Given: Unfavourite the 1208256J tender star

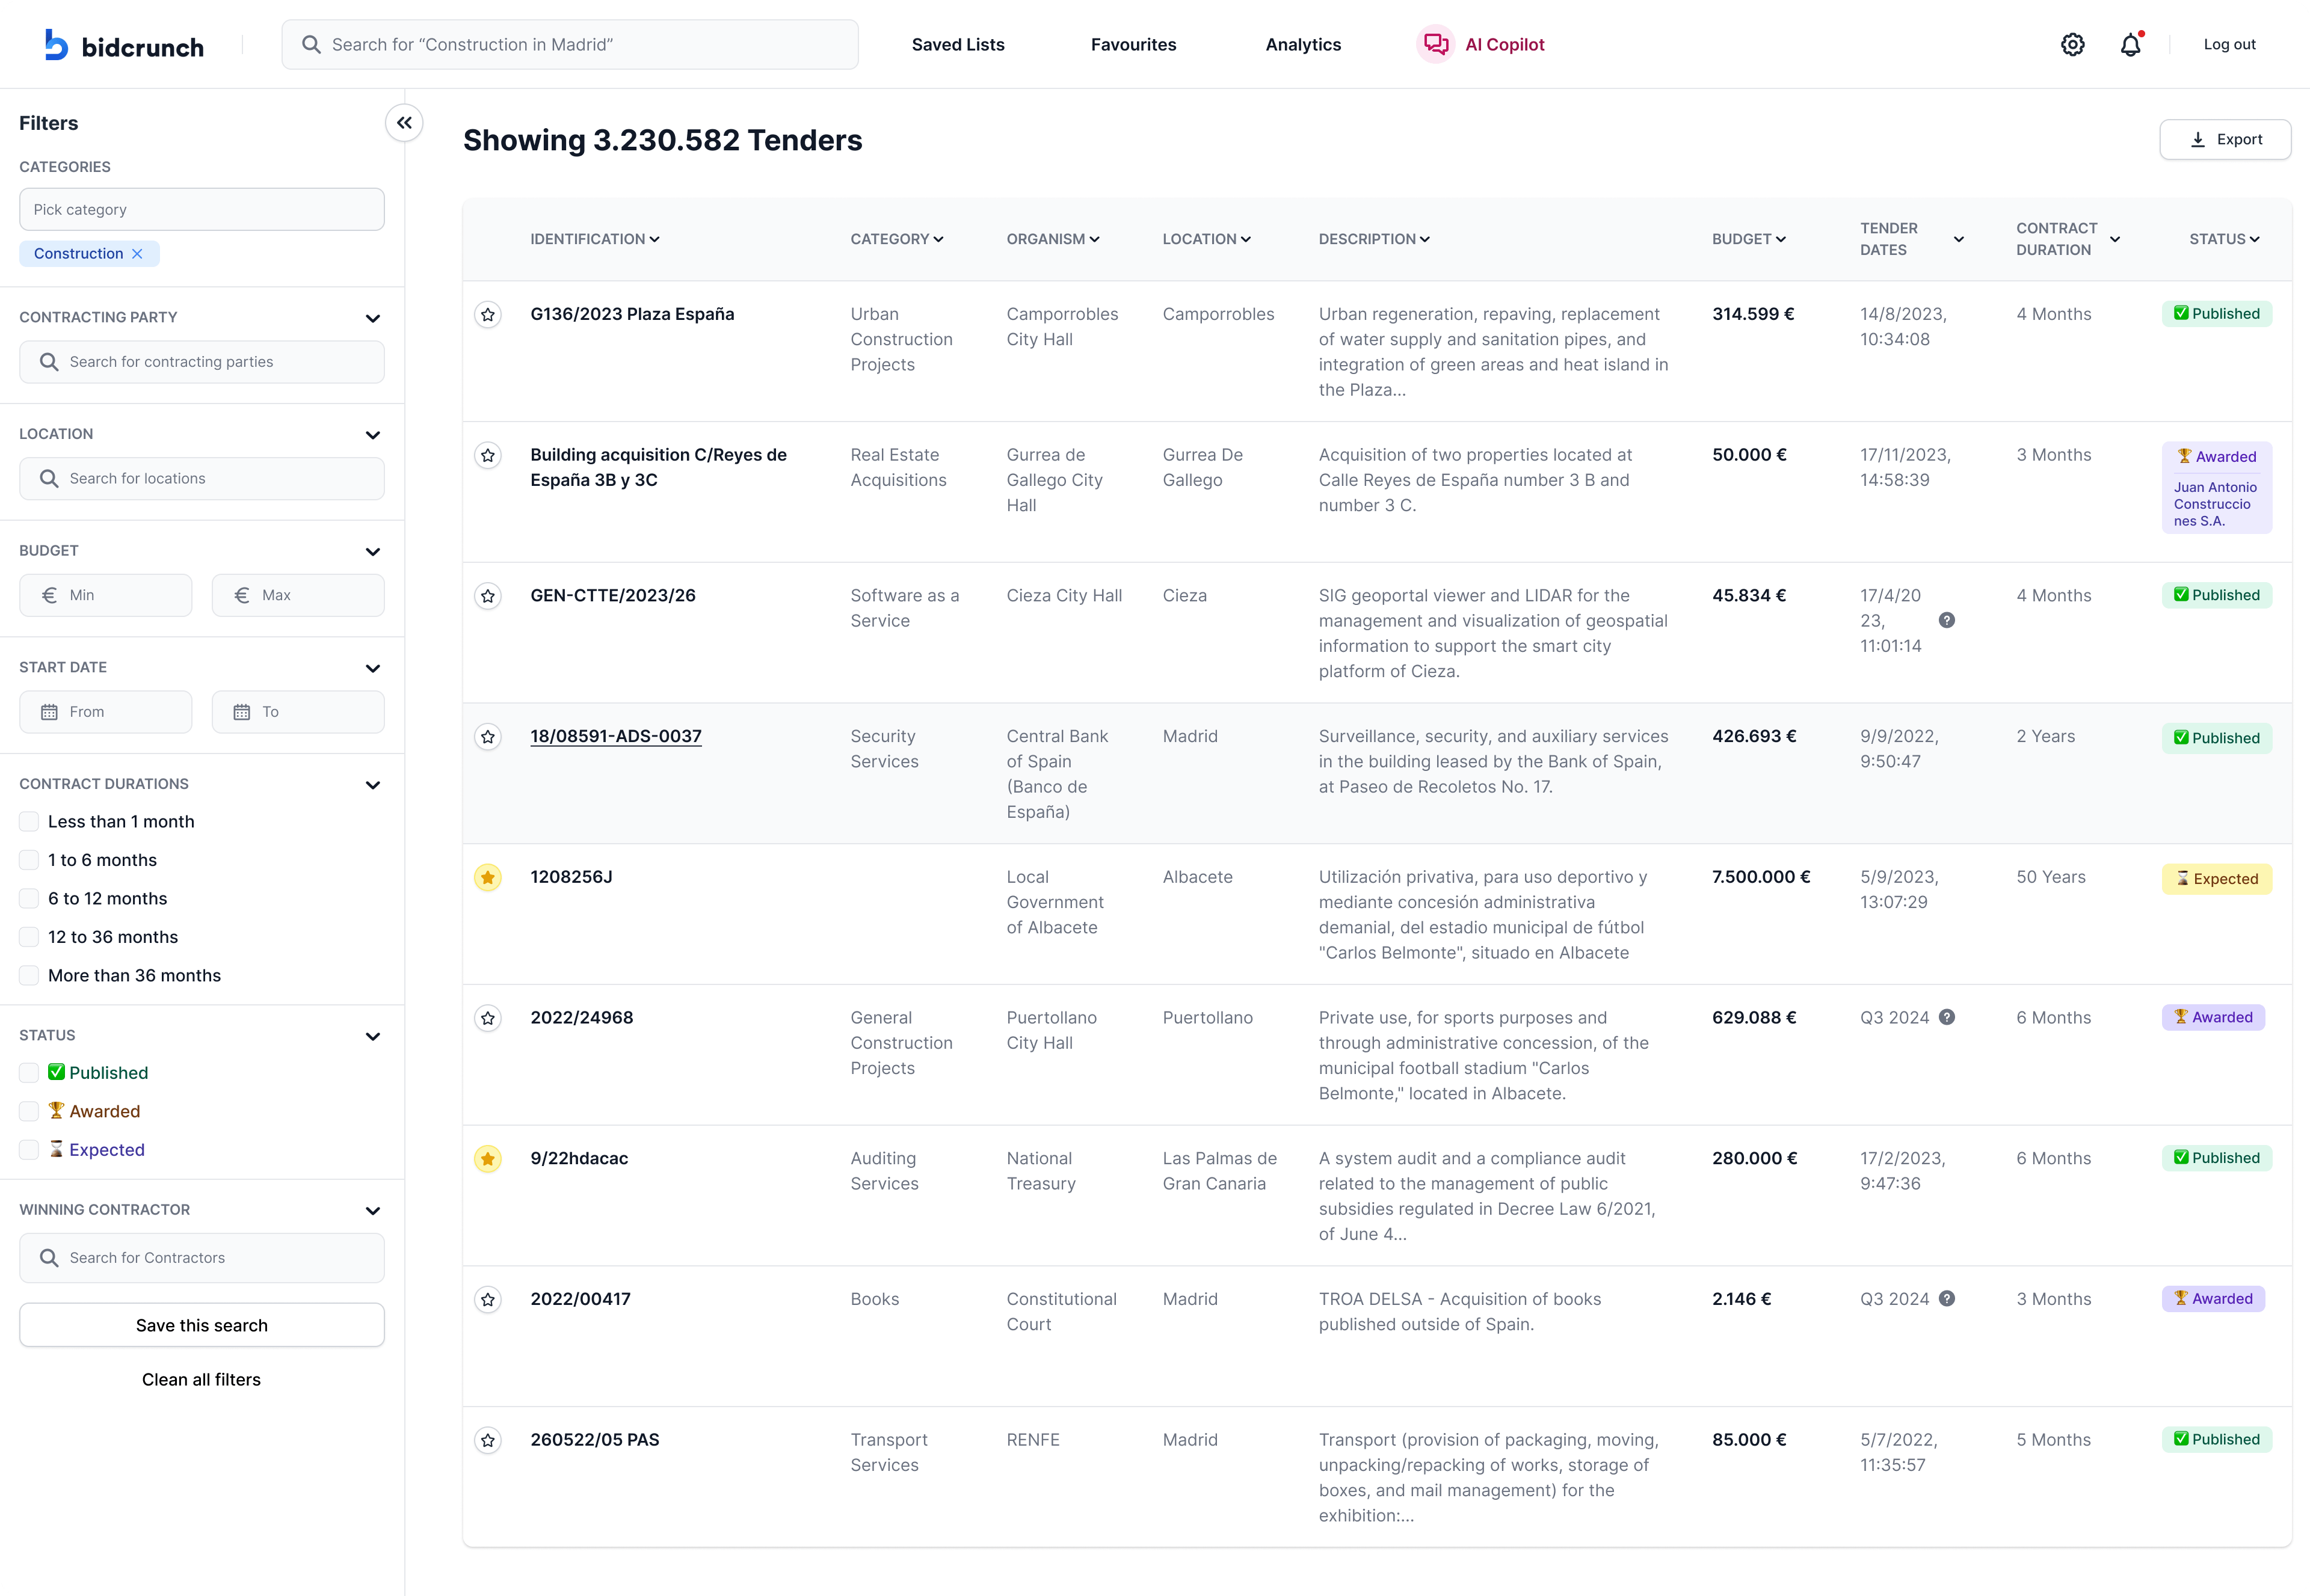Looking at the screenshot, I should point(487,878).
